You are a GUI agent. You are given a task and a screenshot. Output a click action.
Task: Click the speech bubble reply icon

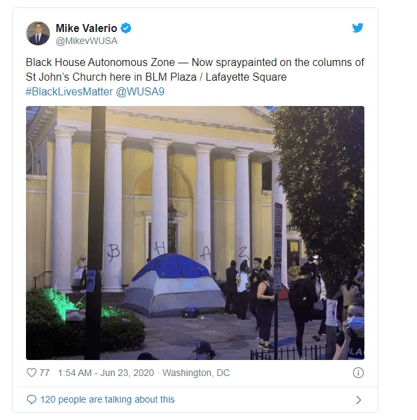tap(31, 399)
